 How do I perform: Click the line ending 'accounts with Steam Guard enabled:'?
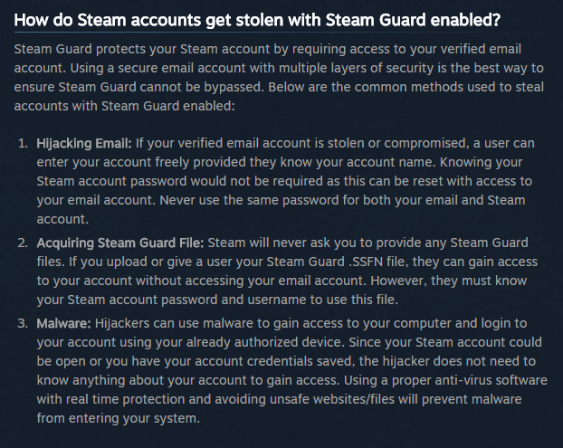124,106
